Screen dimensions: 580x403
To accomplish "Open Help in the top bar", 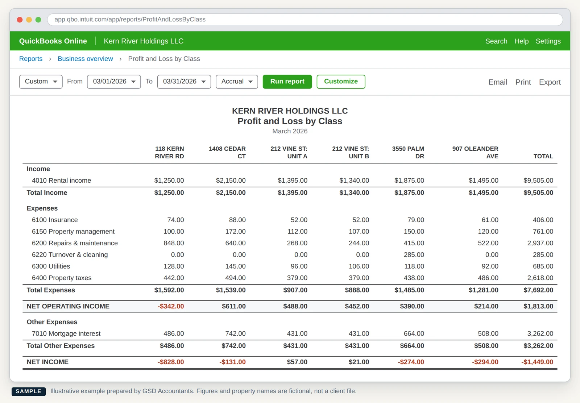I will pyautogui.click(x=521, y=41).
